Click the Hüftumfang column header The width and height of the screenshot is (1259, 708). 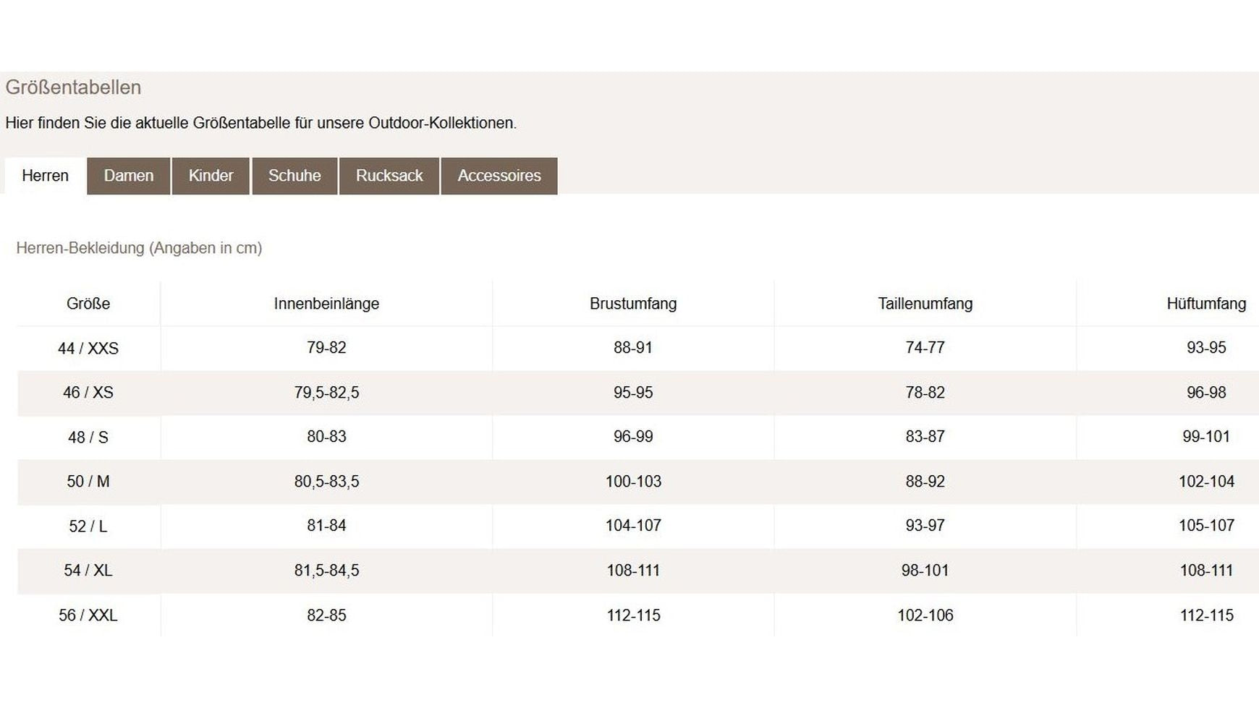[1205, 304]
